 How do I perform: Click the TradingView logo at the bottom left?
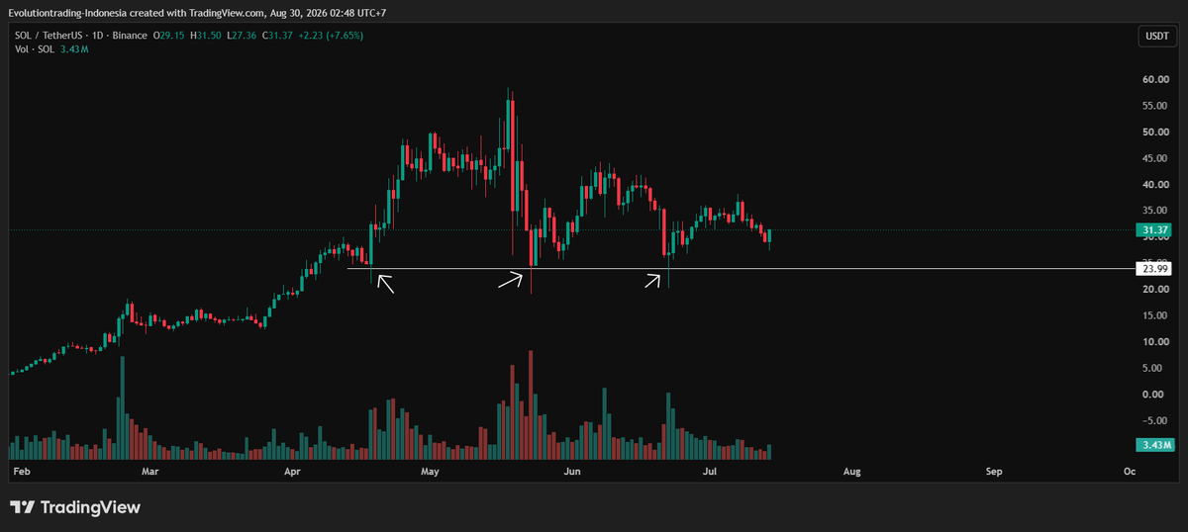click(75, 507)
